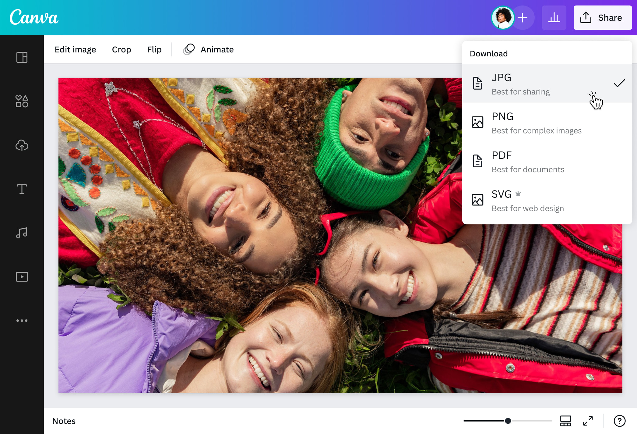Expand more sidebar tools with ellipsis
Viewport: 637px width, 434px height.
(x=22, y=320)
